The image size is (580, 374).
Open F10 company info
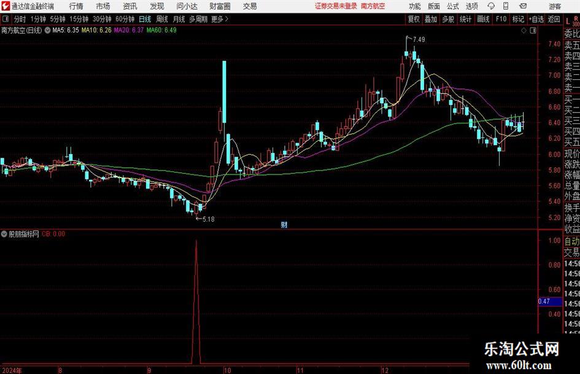501,19
